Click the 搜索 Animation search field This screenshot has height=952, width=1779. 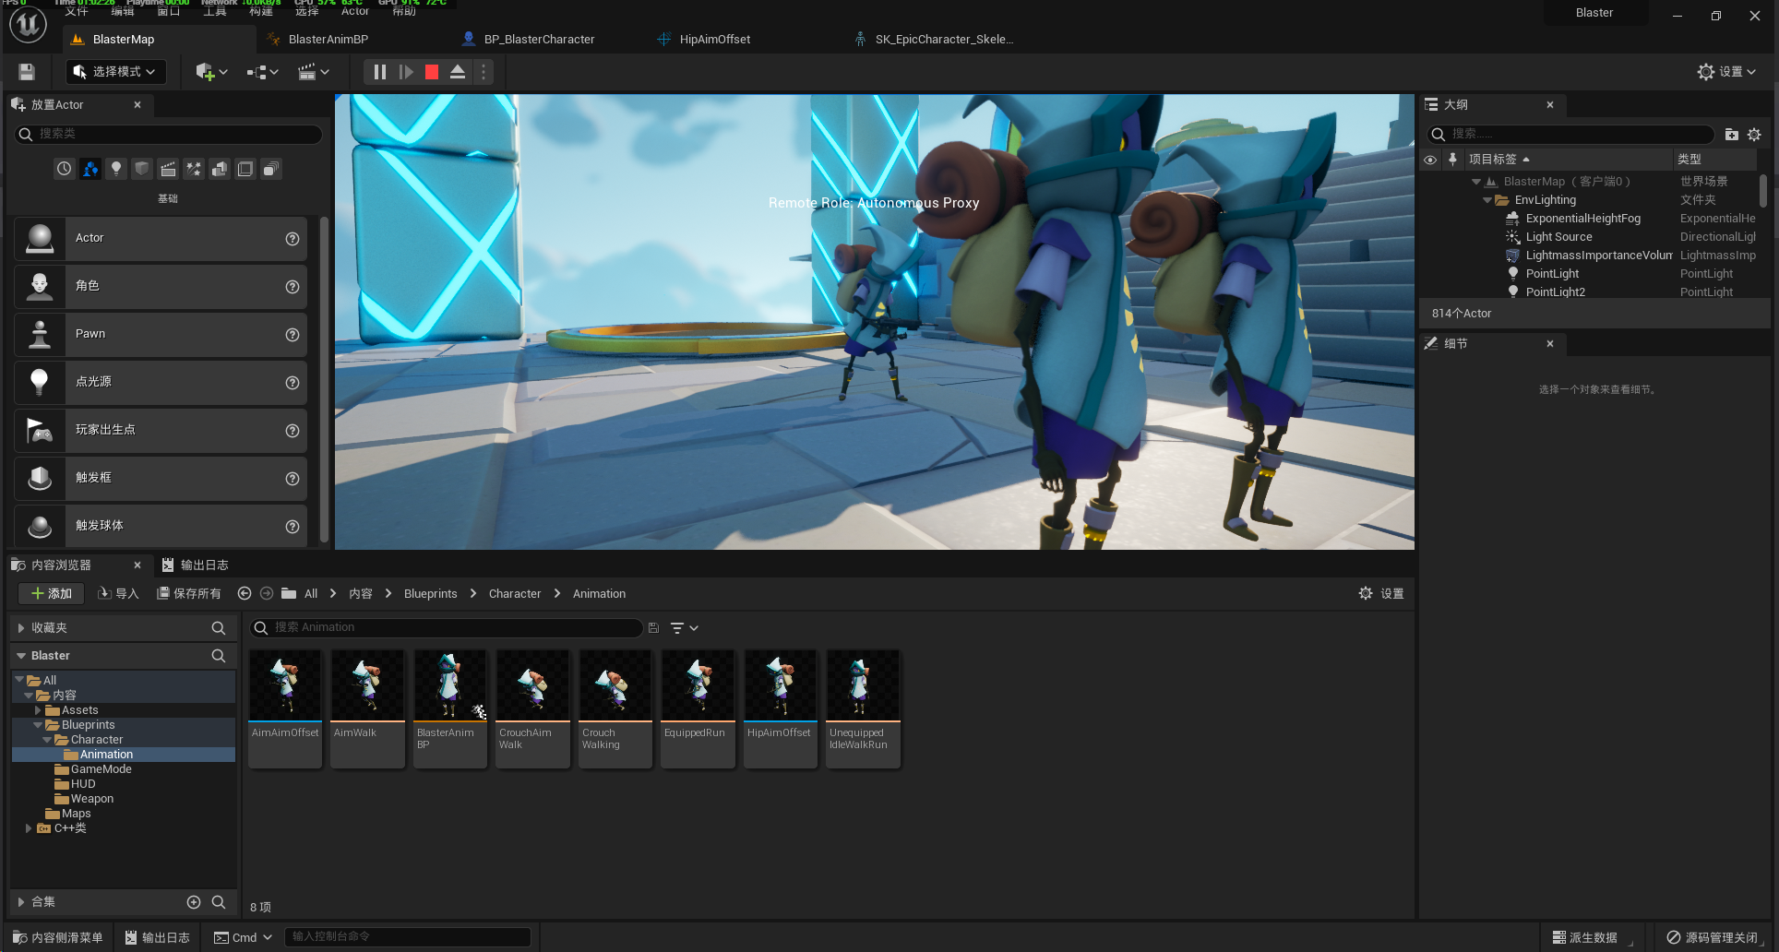(447, 628)
